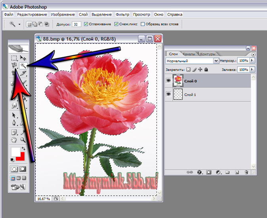267x218 pixels.
Task: Hide Слой 0 with eye icon
Action: 169,80
